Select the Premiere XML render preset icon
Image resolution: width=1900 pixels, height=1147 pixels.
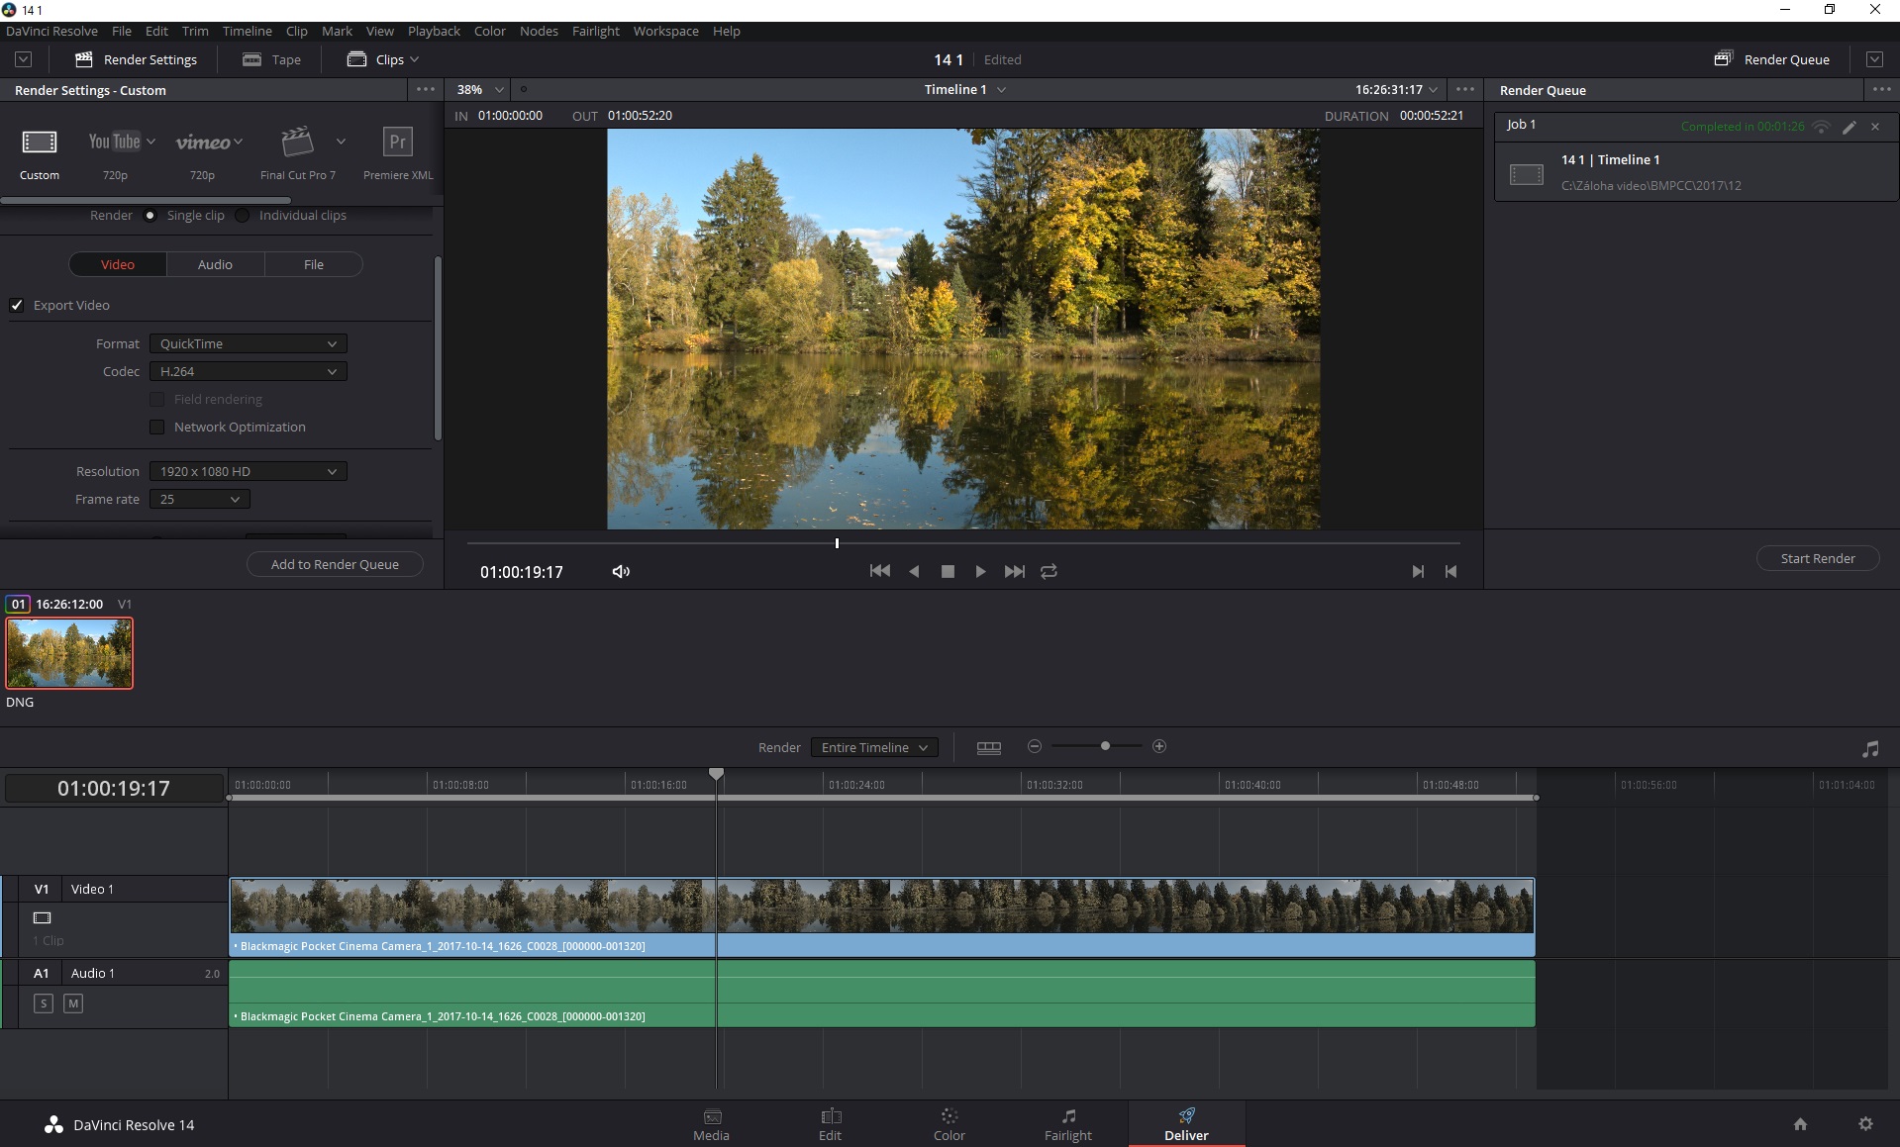pyautogui.click(x=397, y=143)
